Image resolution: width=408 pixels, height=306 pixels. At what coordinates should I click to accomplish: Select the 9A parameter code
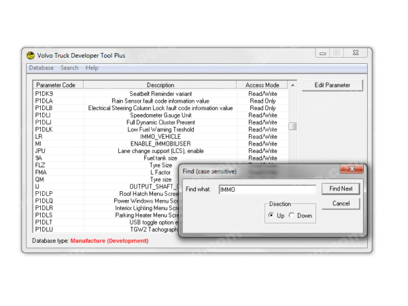click(39, 158)
